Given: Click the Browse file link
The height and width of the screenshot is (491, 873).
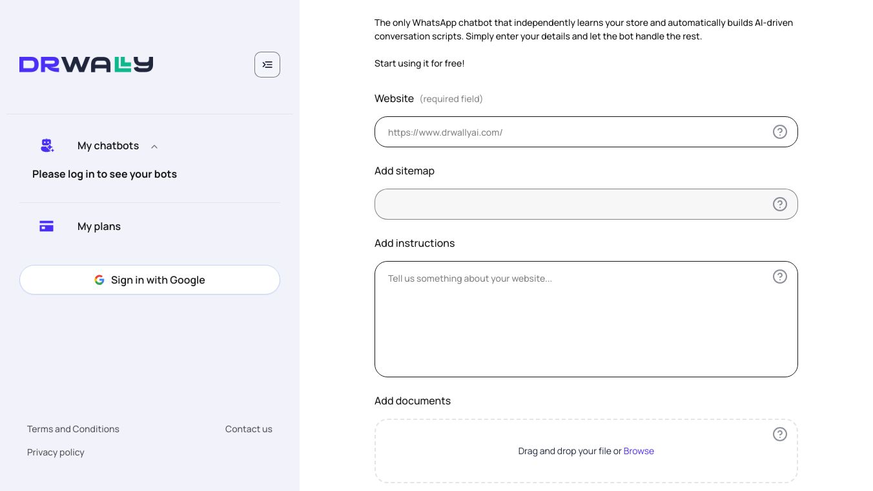Looking at the screenshot, I should point(639,451).
